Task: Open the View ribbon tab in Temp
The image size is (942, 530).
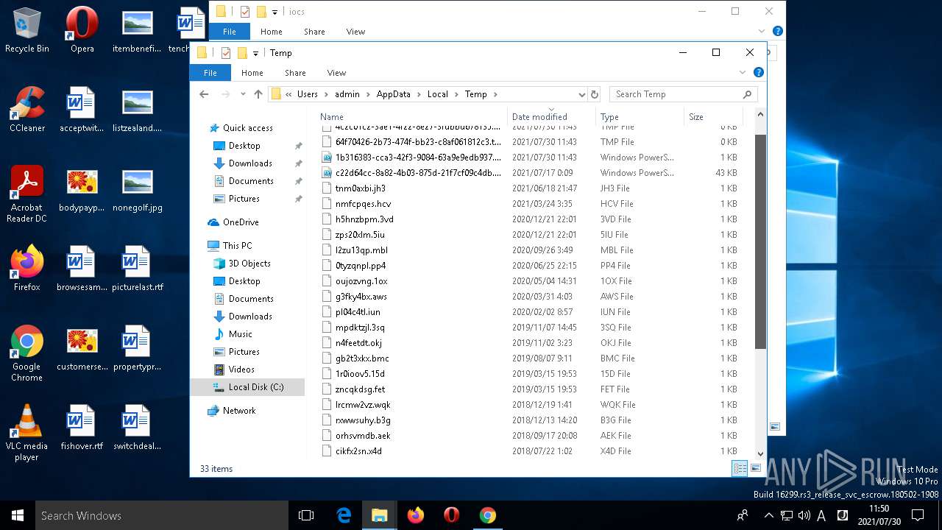Action: tap(336, 72)
